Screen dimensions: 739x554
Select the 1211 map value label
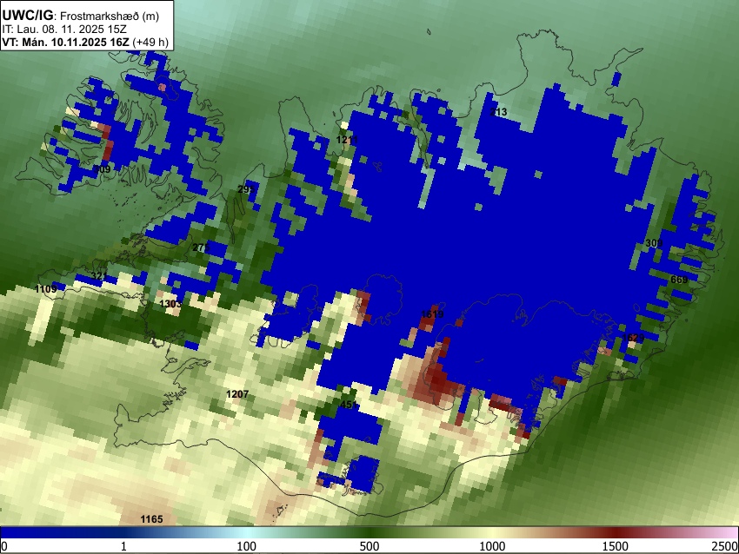pyautogui.click(x=347, y=140)
